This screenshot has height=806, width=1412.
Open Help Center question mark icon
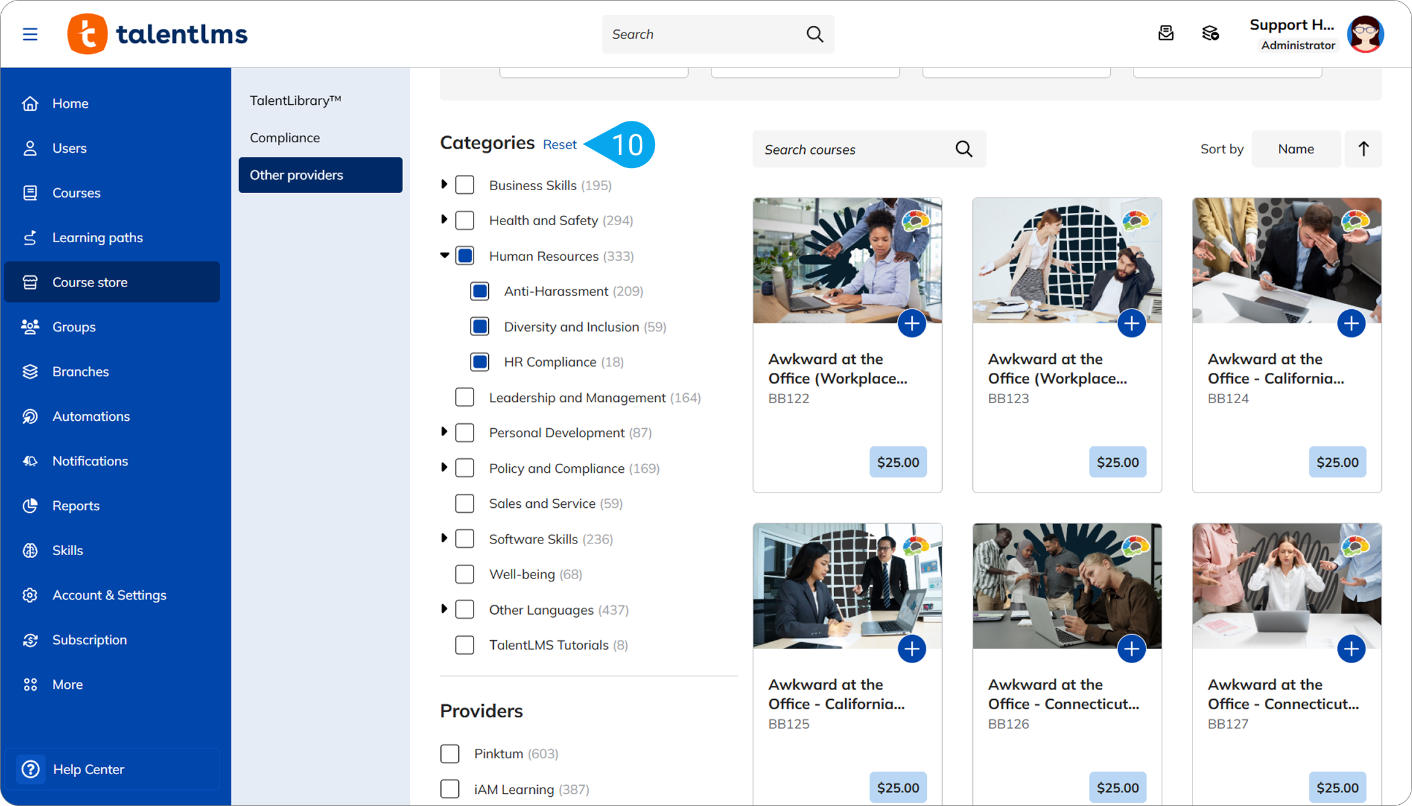pyautogui.click(x=30, y=769)
